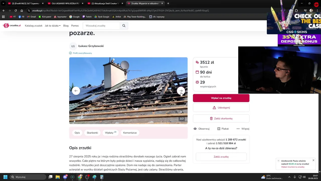The width and height of the screenshot is (321, 181).
Task: Click the Udostępnij share button
Action: (x=221, y=108)
